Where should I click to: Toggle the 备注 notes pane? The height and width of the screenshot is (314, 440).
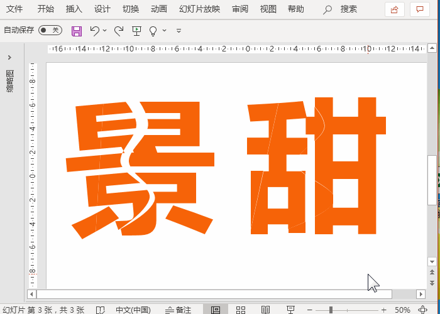click(x=178, y=310)
